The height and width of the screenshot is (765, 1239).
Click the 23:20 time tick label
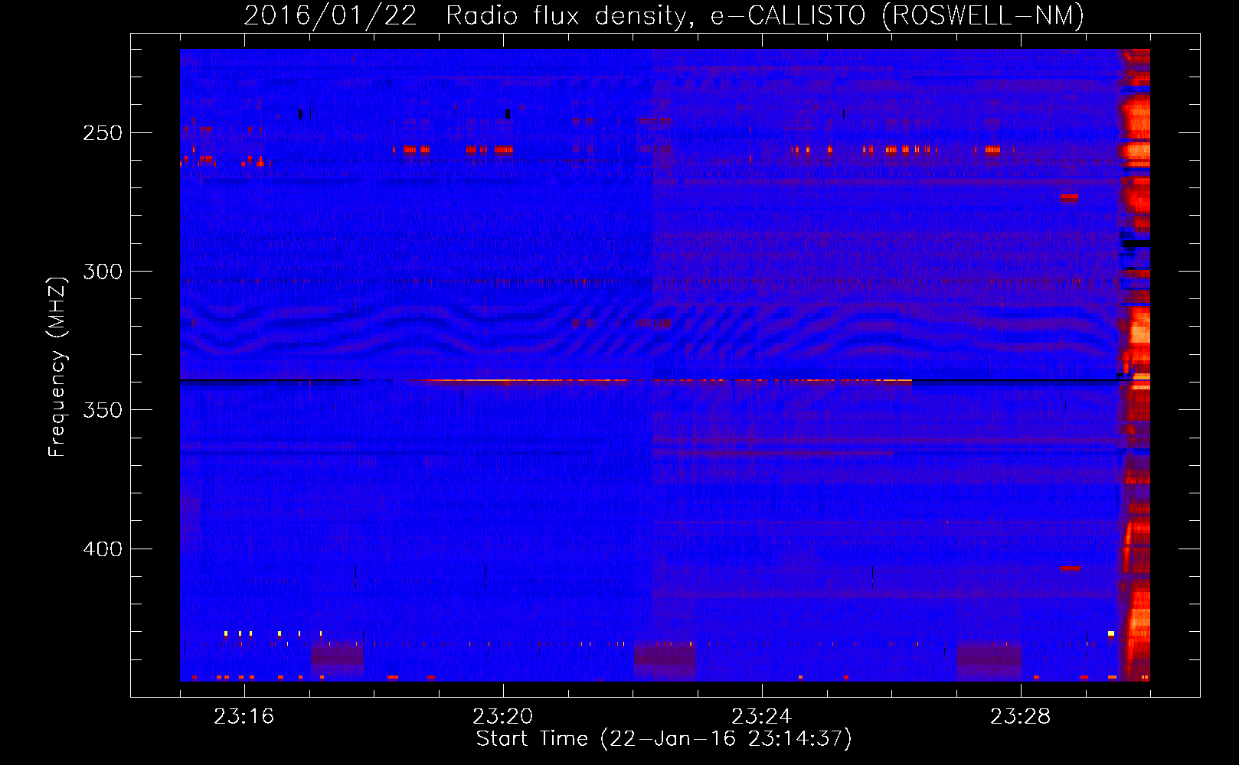tap(503, 717)
